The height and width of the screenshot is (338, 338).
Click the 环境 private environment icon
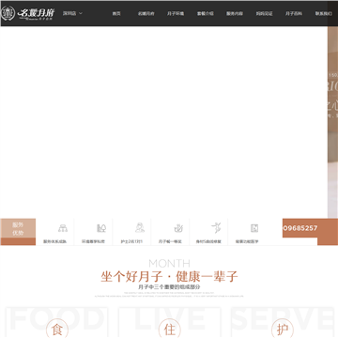point(101,228)
